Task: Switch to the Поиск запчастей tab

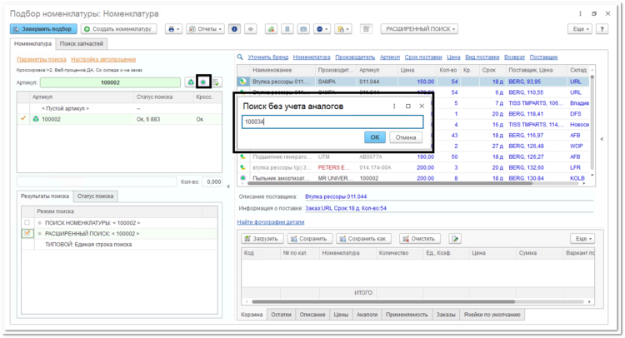Action: 82,44
